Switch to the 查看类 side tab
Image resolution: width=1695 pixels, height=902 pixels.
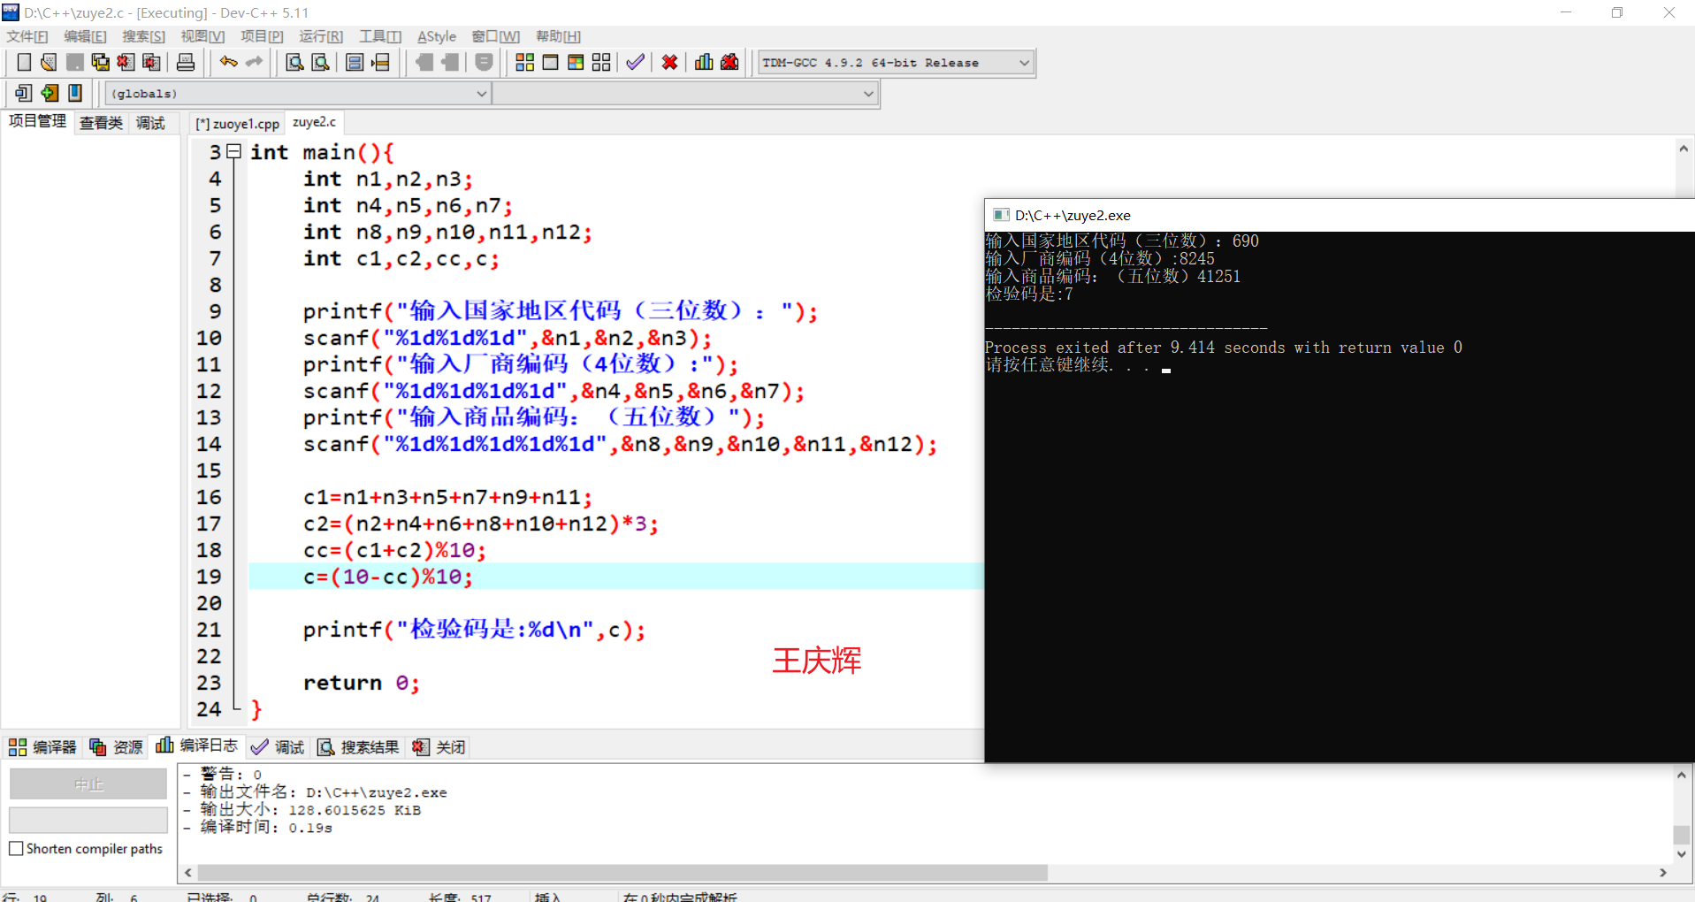101,123
